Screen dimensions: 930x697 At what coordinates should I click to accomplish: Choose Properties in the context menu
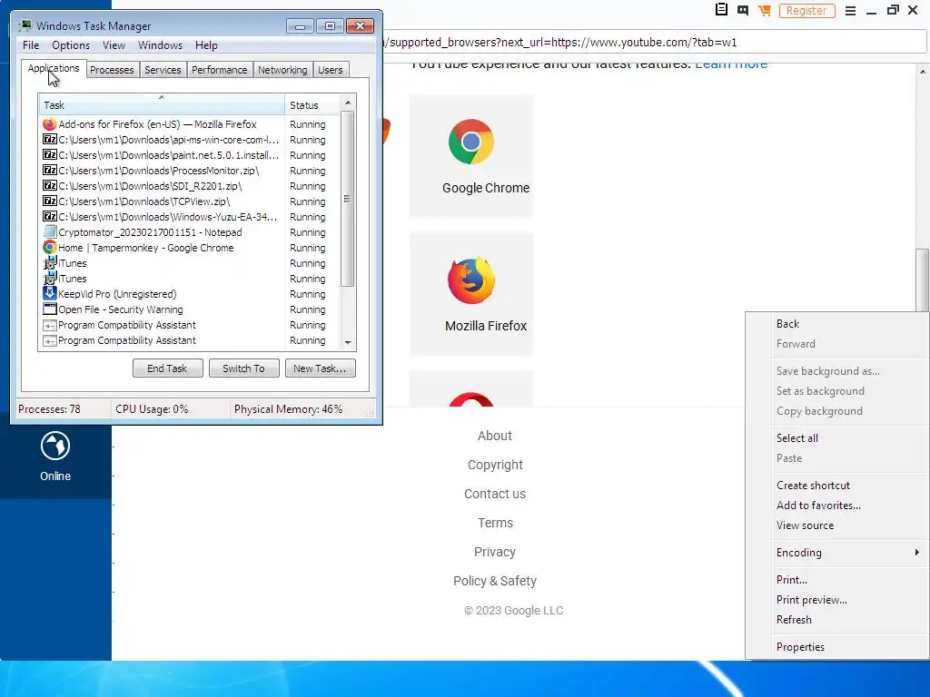click(x=800, y=647)
